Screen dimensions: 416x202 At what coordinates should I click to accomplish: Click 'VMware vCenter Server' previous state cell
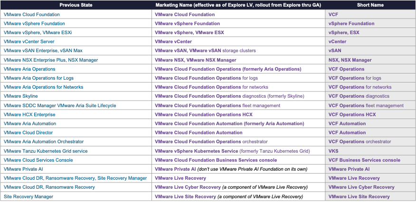click(x=76, y=42)
